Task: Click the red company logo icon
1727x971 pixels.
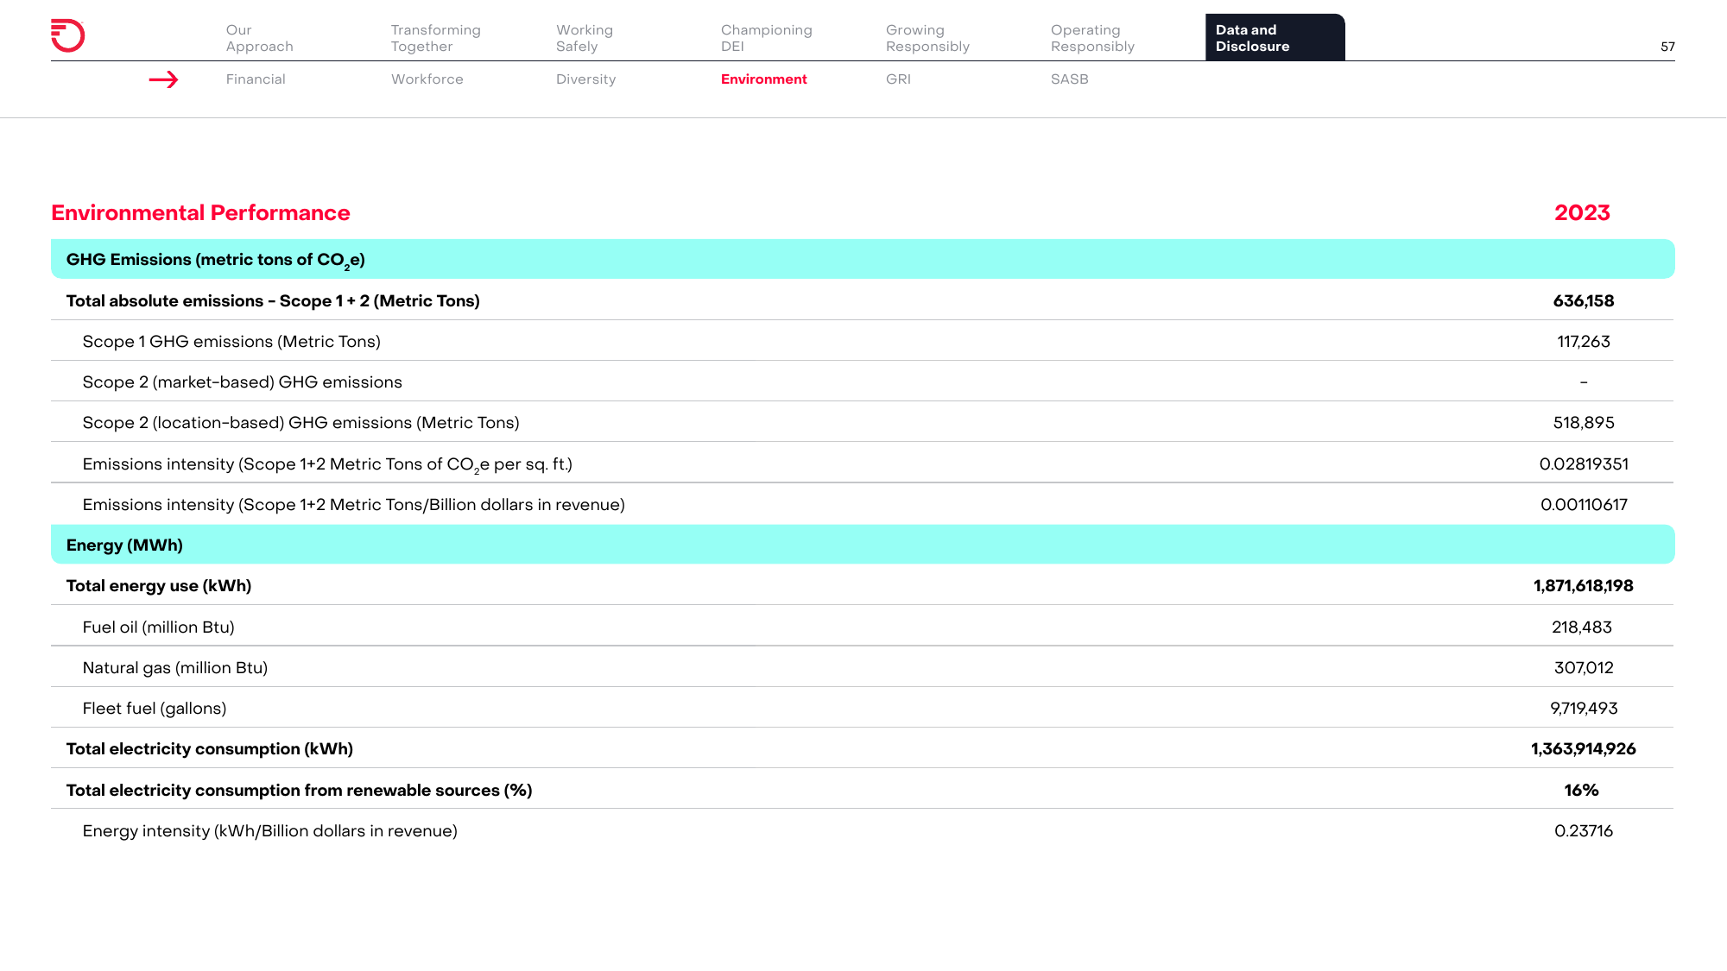Action: [x=67, y=35]
